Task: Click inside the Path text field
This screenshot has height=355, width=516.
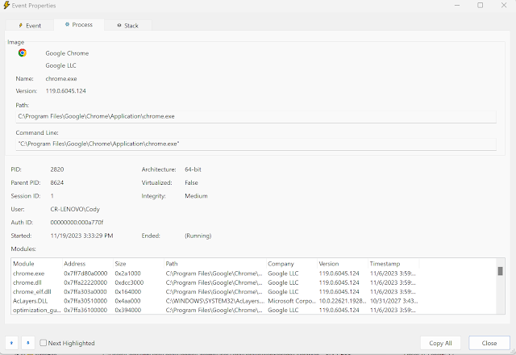Action: (256, 116)
